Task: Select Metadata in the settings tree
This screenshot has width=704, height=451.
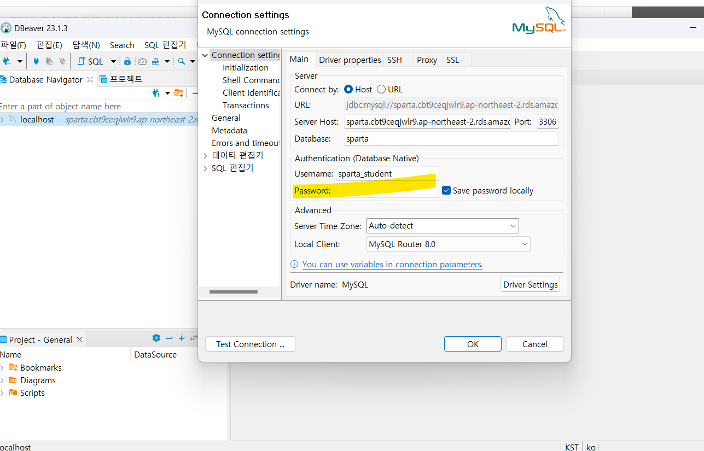Action: point(229,130)
